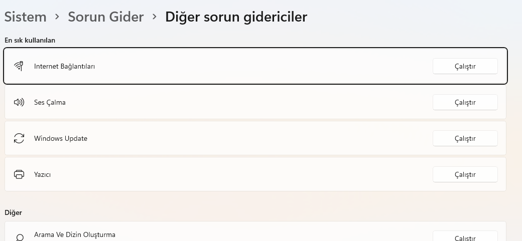The width and height of the screenshot is (522, 241).
Task: Click the Diğer sorun gidericiler page title
Action: 236,17
